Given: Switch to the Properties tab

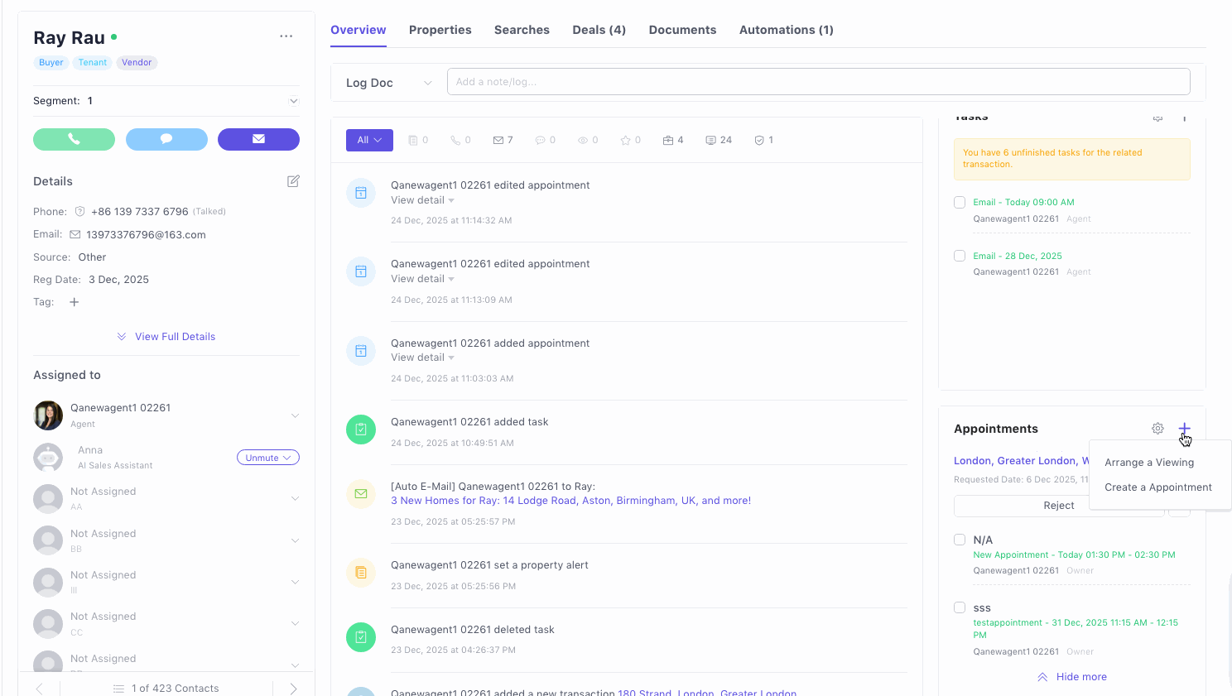Looking at the screenshot, I should [440, 30].
